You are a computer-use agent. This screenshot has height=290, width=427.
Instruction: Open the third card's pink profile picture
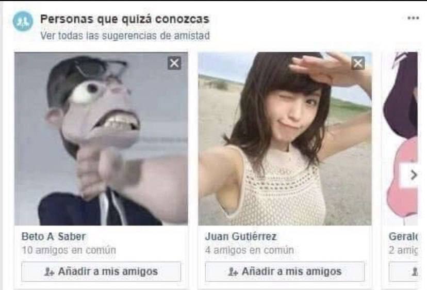click(400, 139)
